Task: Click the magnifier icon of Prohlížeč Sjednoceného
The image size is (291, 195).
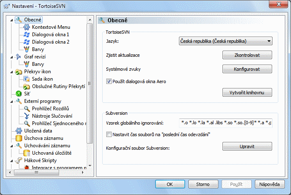Action: click(x=27, y=123)
